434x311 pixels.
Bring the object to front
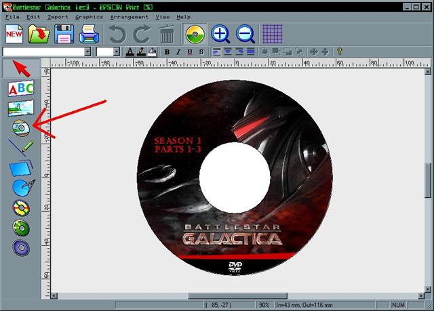click(265, 51)
